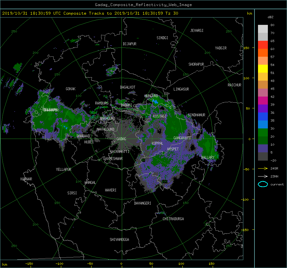Image resolution: width=287 pixels, height=268 pixels.
Task: Select the 80 dBZ light gray swatch
Action: point(263,29)
